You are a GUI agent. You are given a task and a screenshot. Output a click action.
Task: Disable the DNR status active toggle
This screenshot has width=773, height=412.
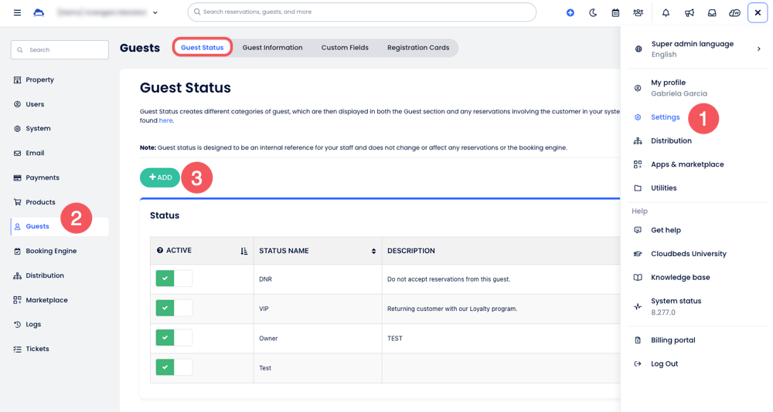pos(173,279)
